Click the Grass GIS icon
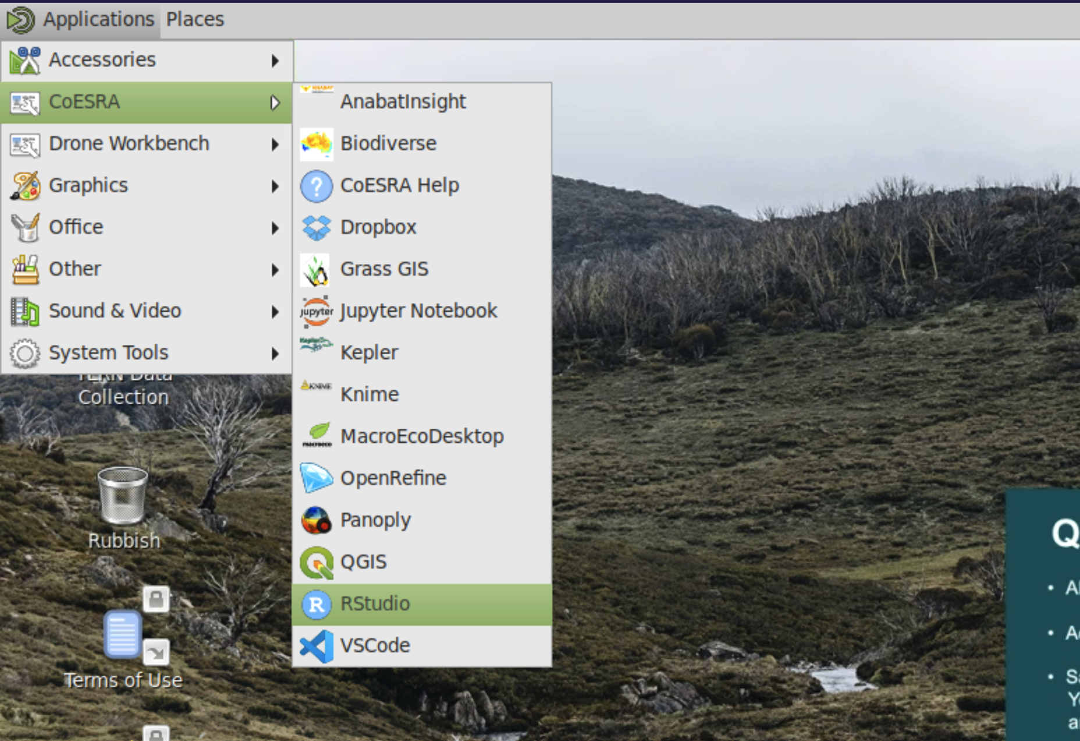Viewport: 1080px width, 741px height. 315,270
